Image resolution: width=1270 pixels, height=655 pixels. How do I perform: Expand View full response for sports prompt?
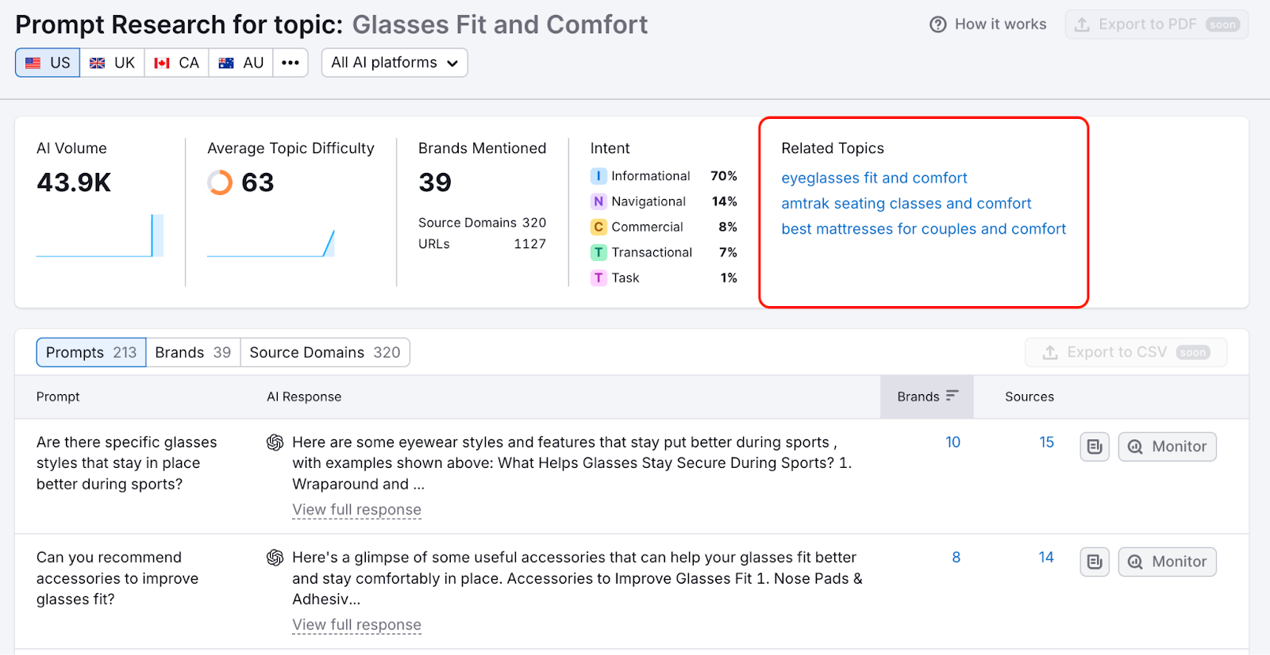356,510
